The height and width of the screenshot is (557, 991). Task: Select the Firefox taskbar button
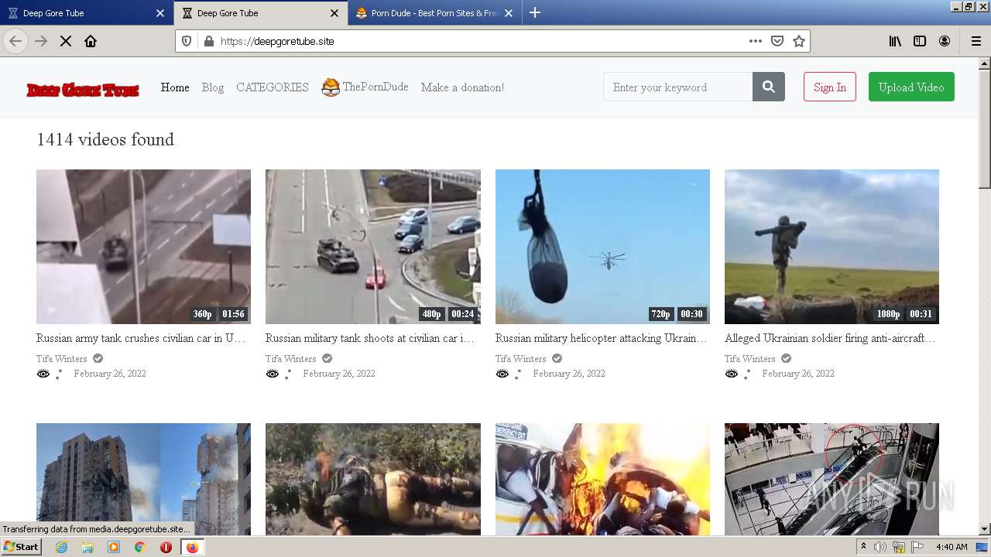coord(192,547)
